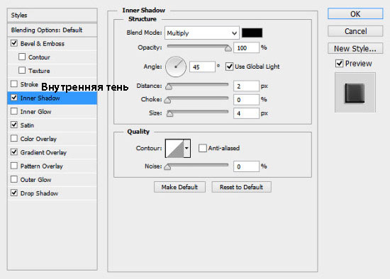Click the style preview thumbnail
The height and width of the screenshot is (279, 390).
point(355,93)
